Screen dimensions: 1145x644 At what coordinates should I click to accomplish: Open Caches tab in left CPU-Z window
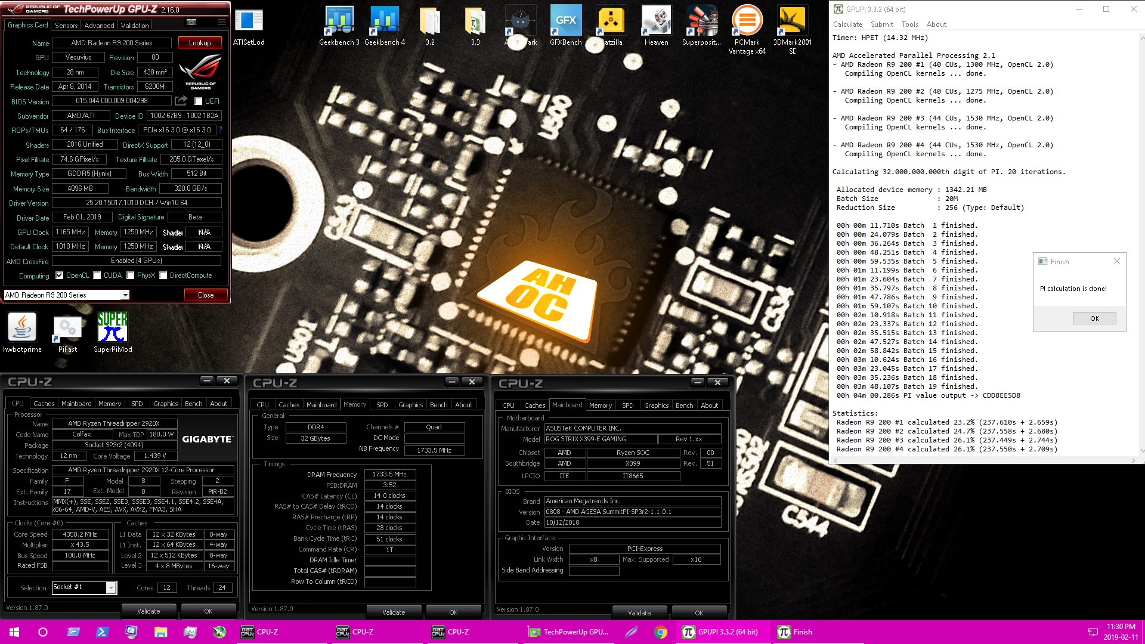pyautogui.click(x=44, y=404)
